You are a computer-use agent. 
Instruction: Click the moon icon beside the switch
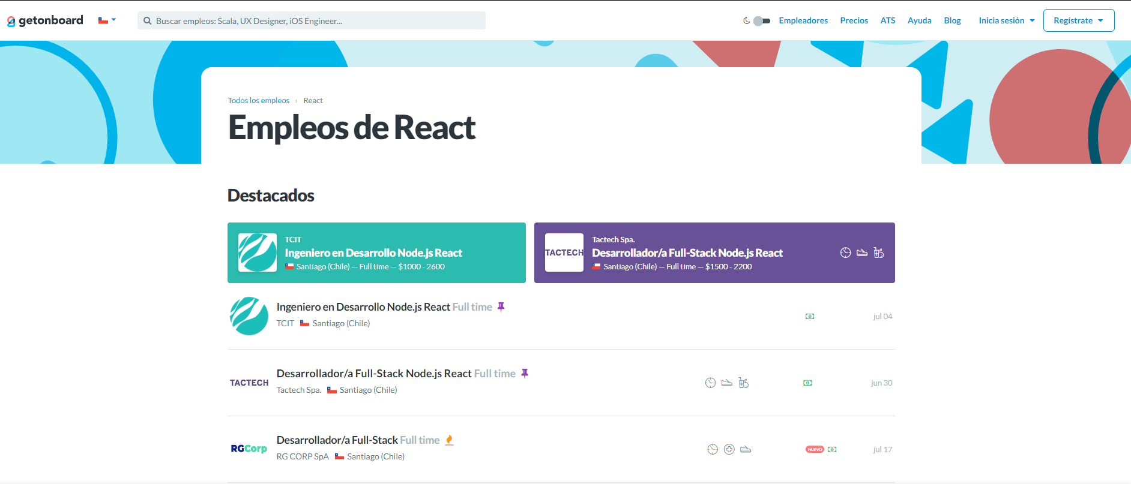pyautogui.click(x=747, y=20)
